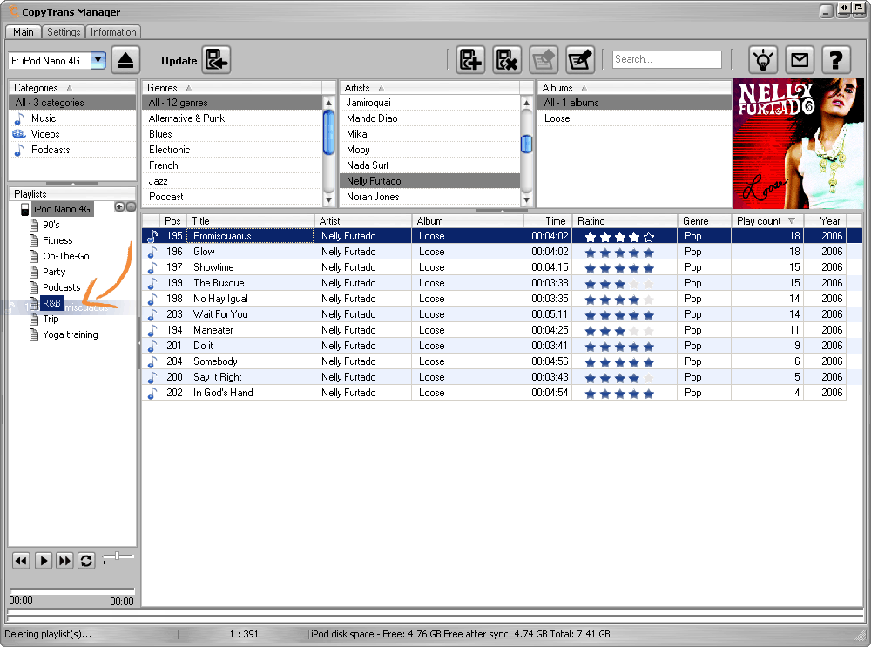Click into the Search field
Screen dimensions: 871x647
tap(666, 59)
